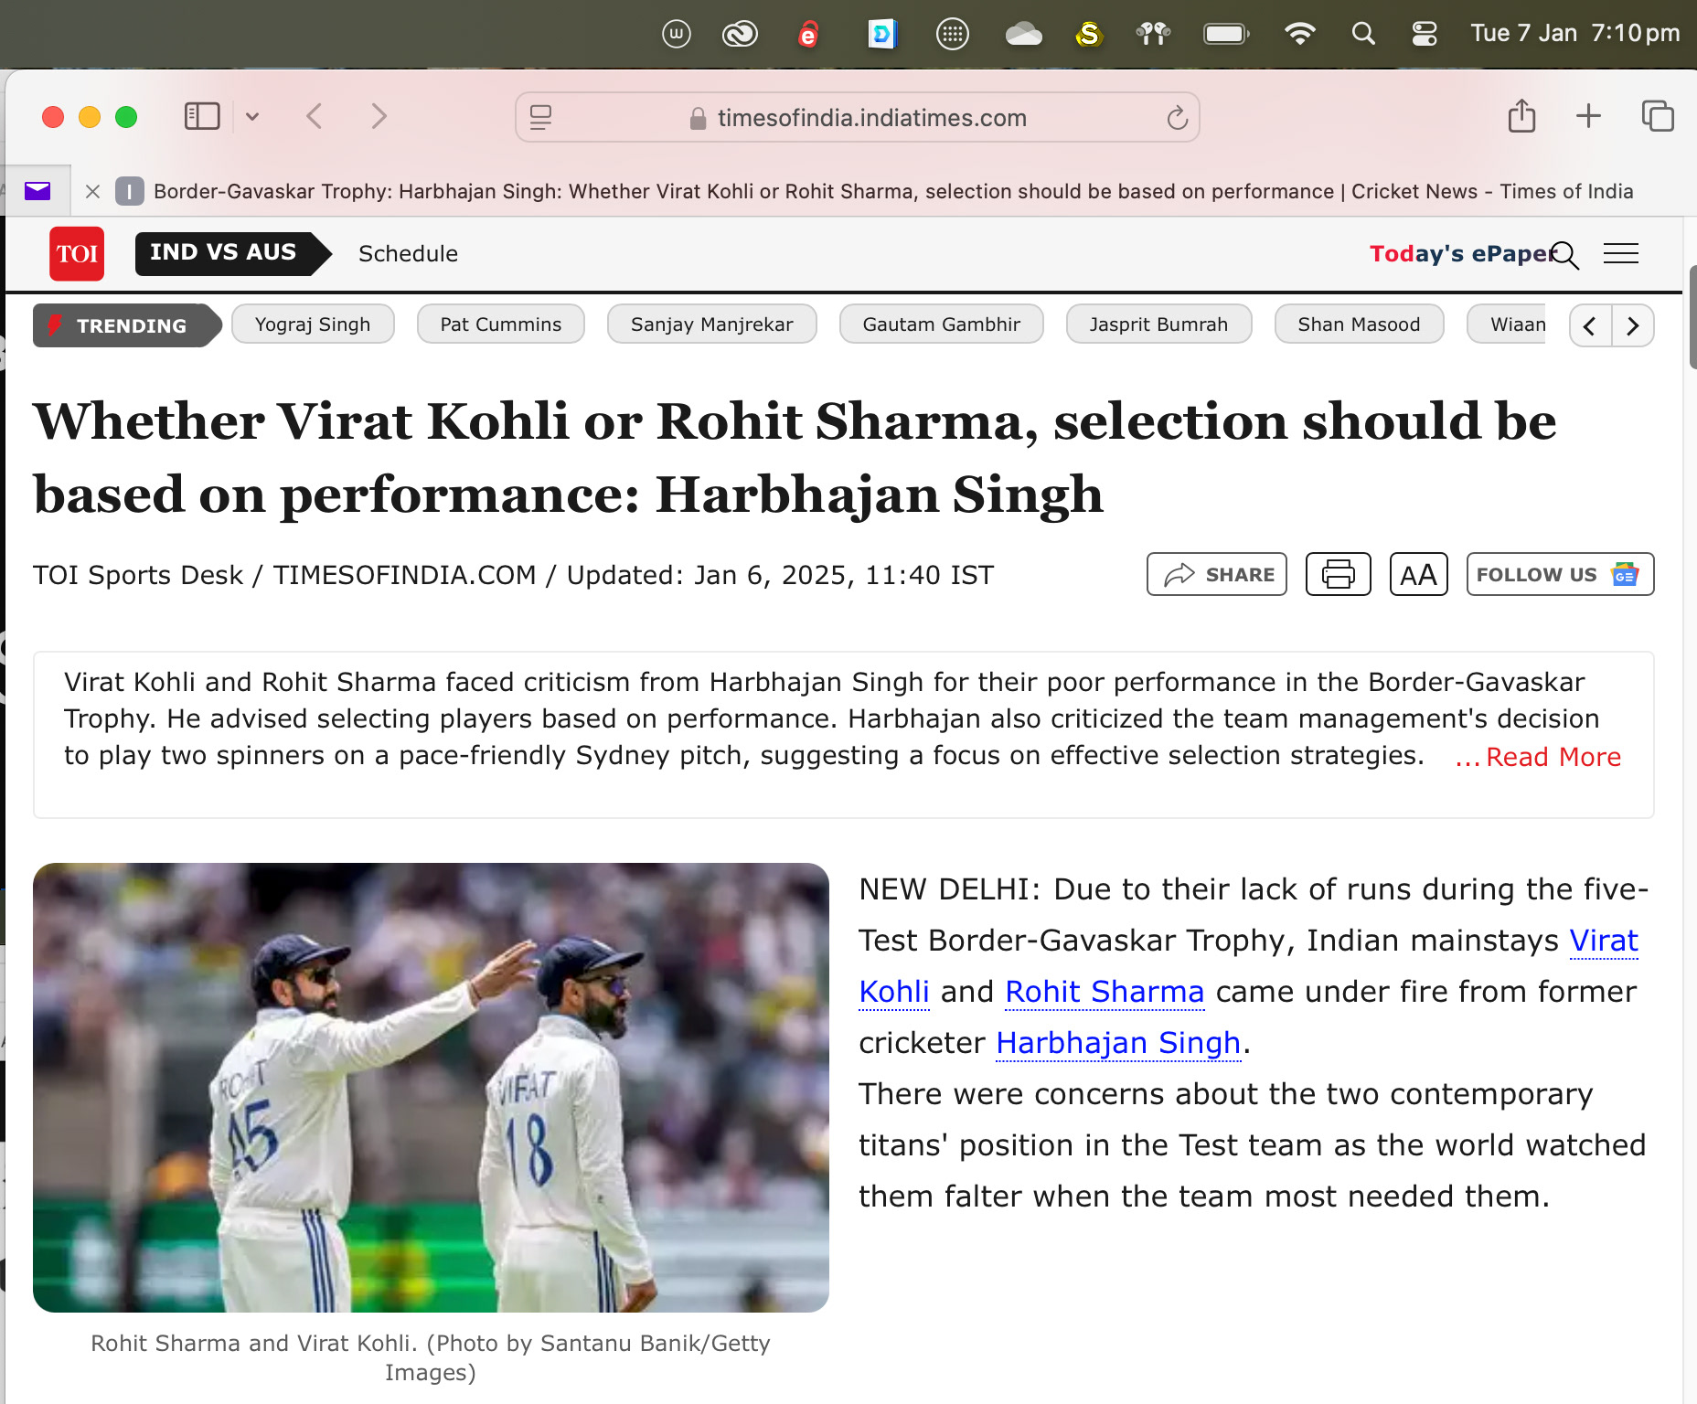Open macOS Control Centre toggles icon
Viewport: 1697px width, 1404px height.
tap(1425, 34)
